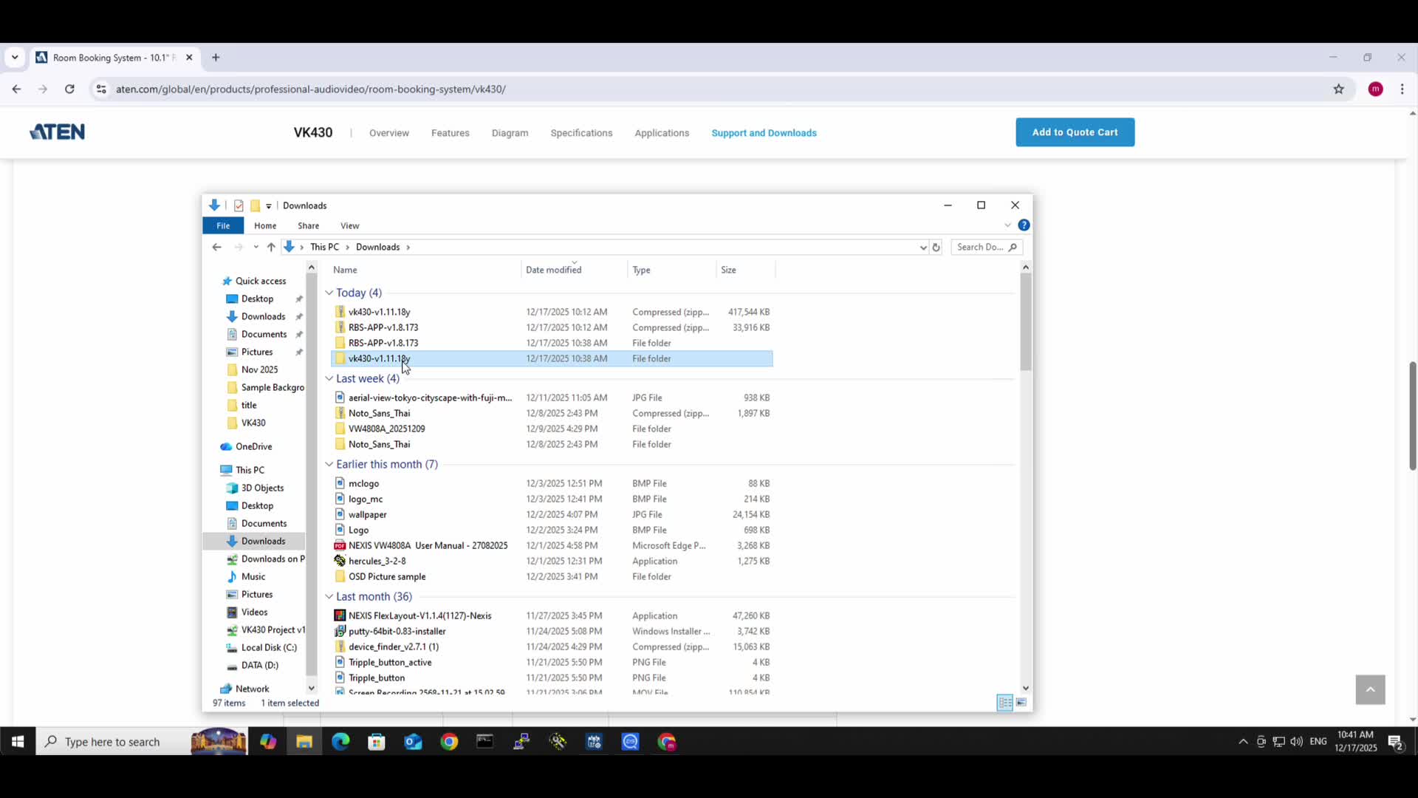Select RBS-APP-v1.8.173 file folder

pos(383,343)
